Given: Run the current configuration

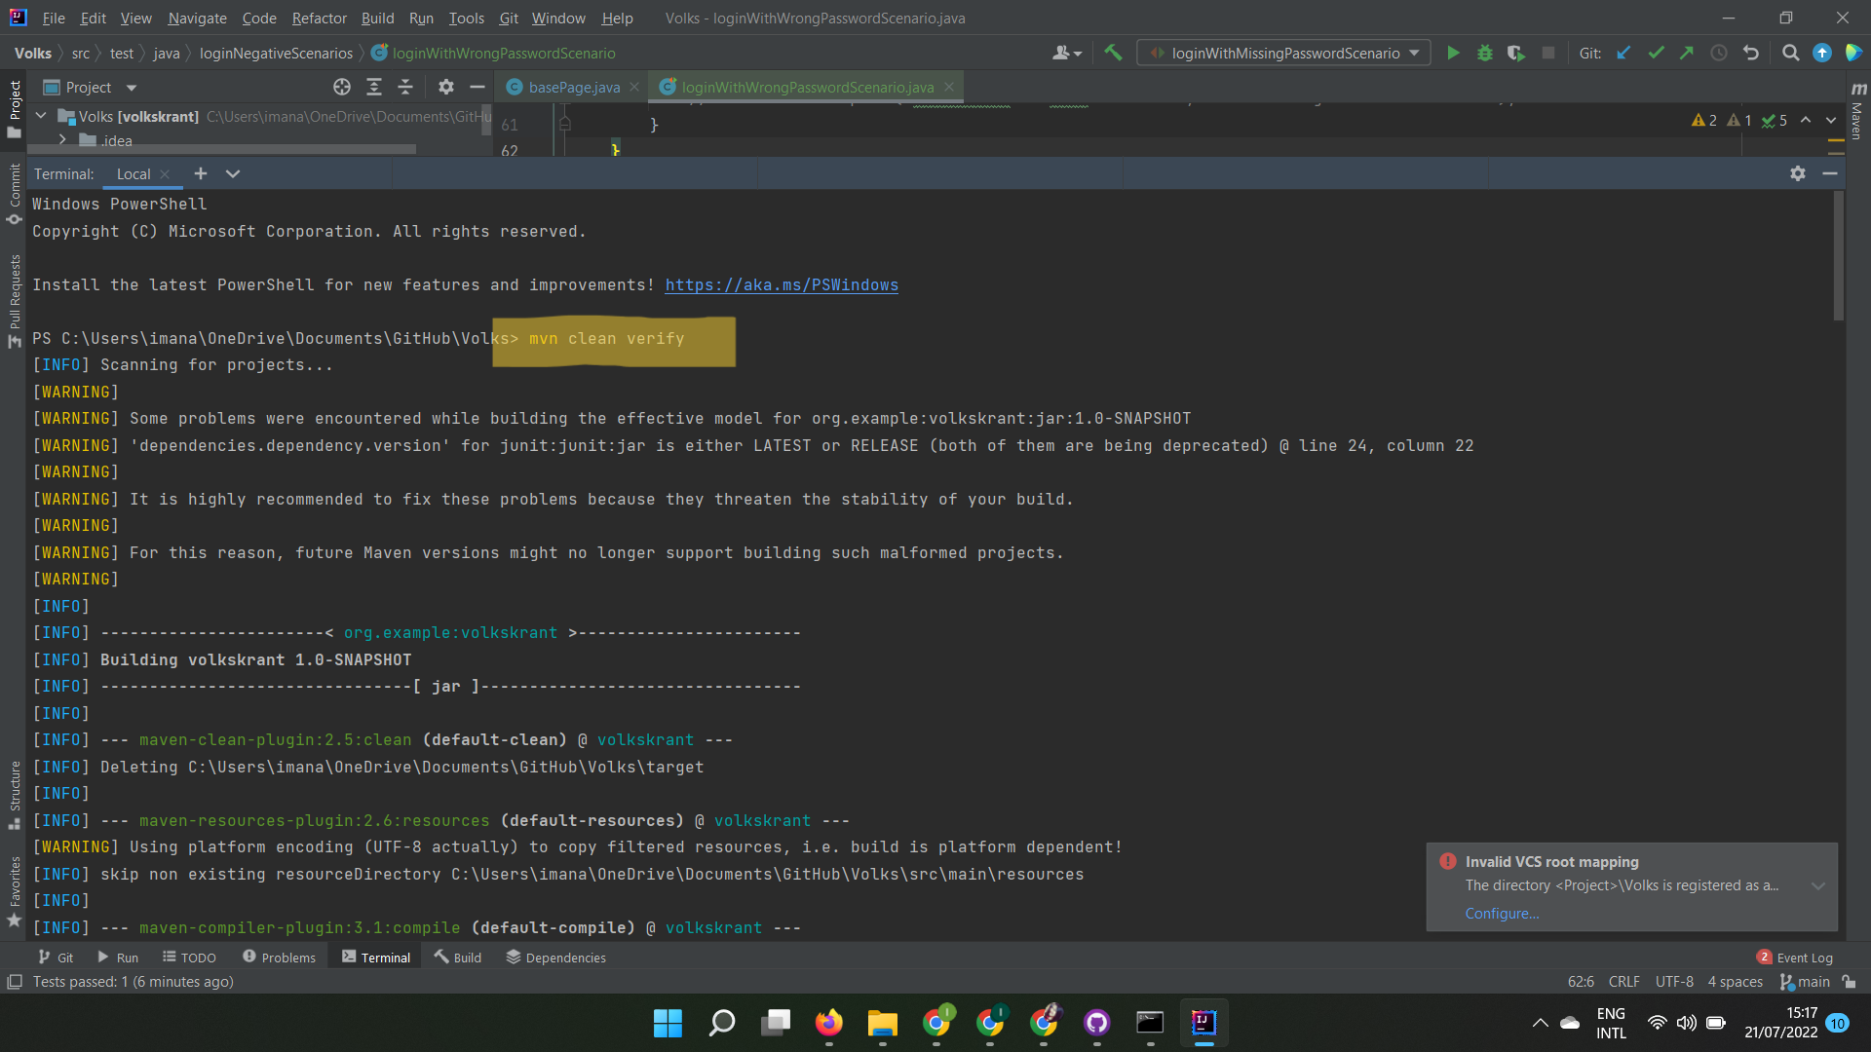Looking at the screenshot, I should click(x=1453, y=53).
